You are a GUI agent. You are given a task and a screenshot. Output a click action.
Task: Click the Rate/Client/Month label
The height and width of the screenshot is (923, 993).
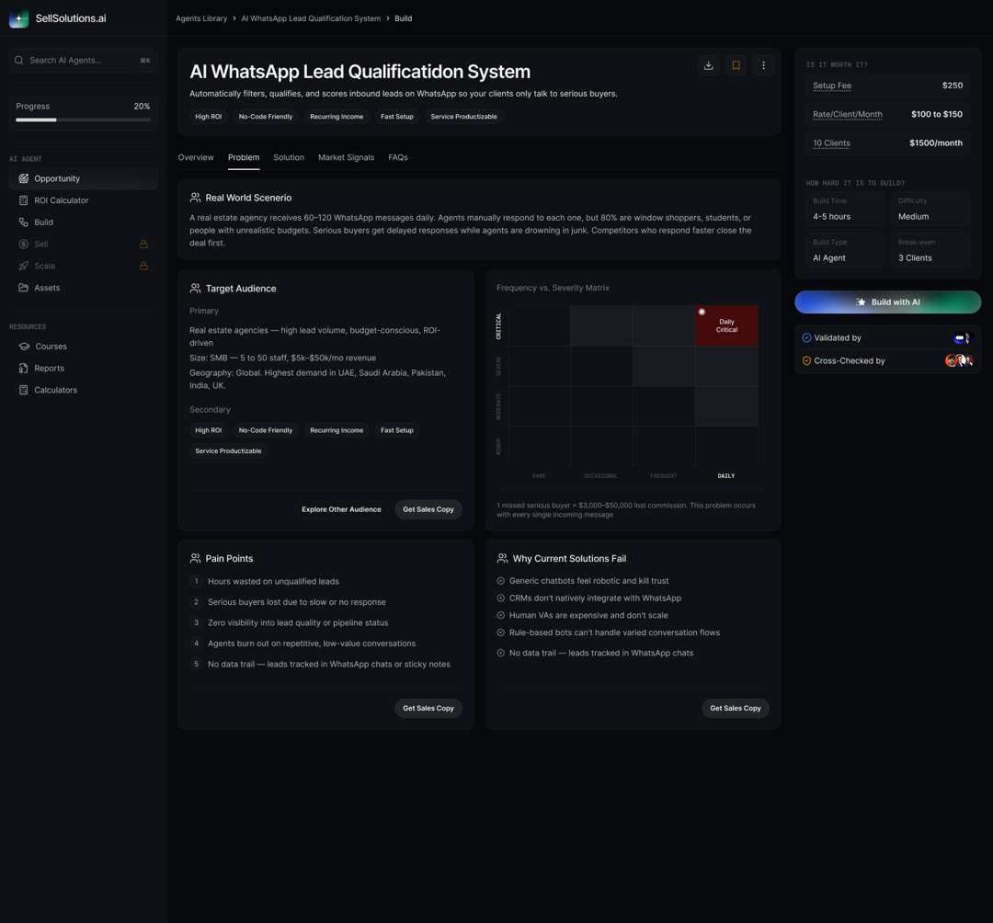(848, 115)
